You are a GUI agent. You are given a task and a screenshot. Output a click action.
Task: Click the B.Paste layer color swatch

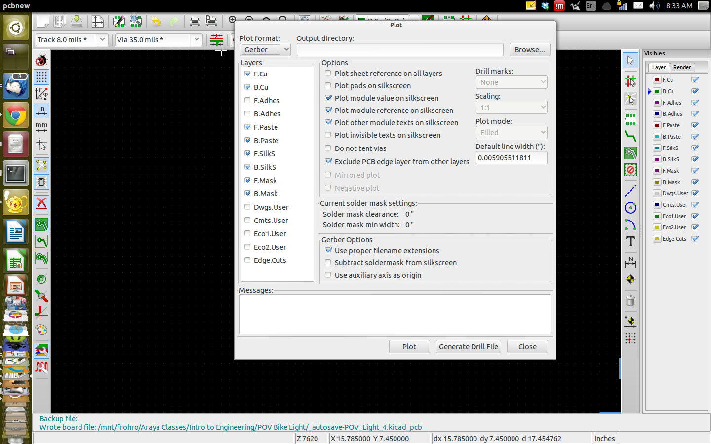pos(657,137)
